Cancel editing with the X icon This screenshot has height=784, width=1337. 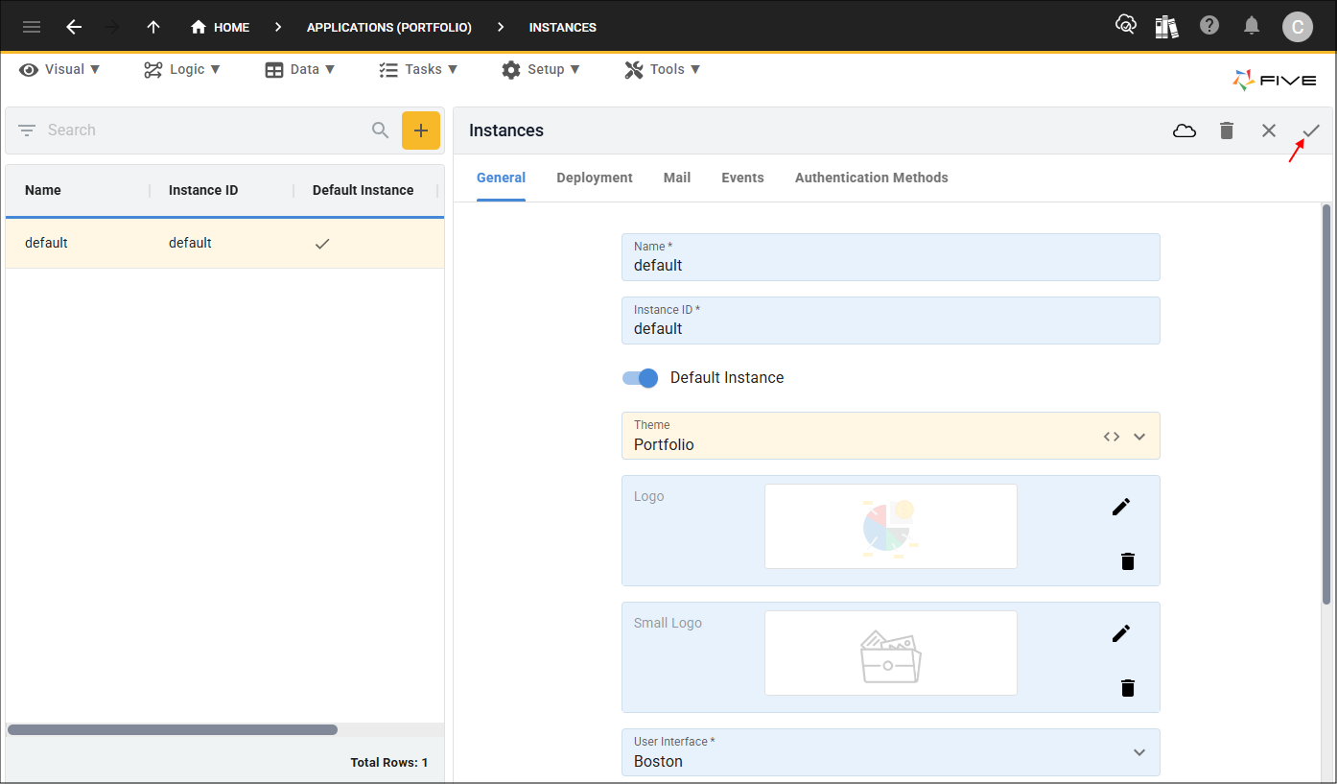pyautogui.click(x=1269, y=131)
